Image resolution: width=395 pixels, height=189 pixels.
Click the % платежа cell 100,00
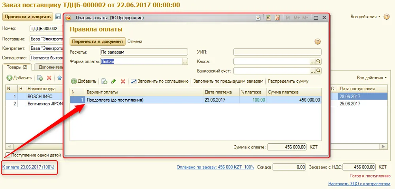[x=253, y=100]
